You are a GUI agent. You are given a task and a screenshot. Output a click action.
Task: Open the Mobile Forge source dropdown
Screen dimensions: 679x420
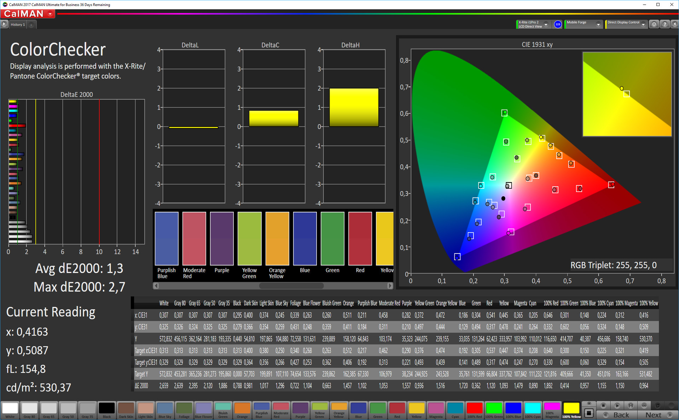[598, 24]
